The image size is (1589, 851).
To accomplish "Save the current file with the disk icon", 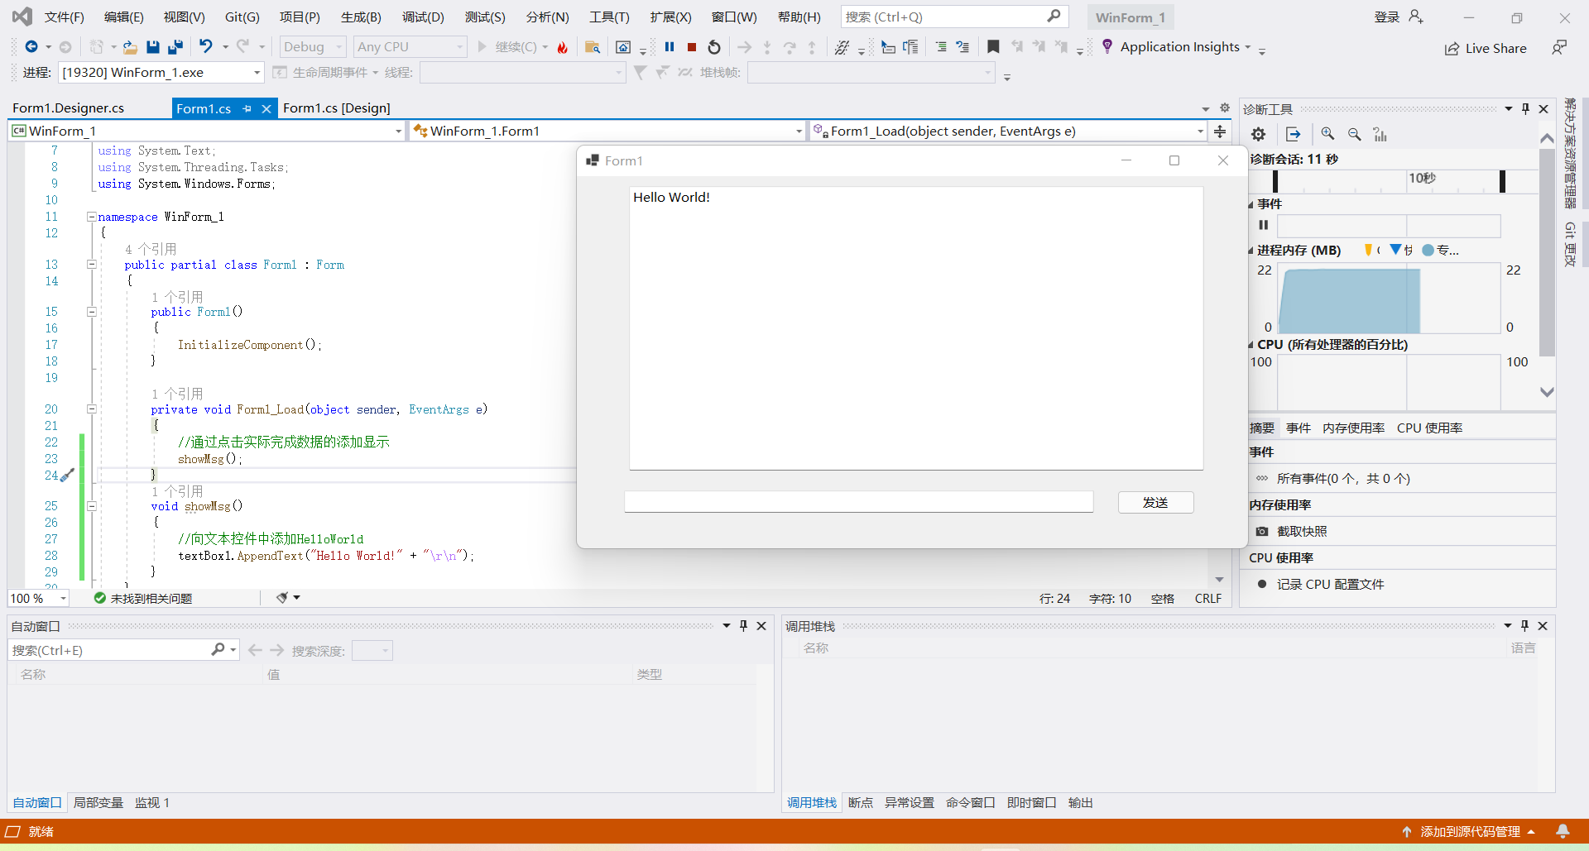I will click(x=153, y=47).
